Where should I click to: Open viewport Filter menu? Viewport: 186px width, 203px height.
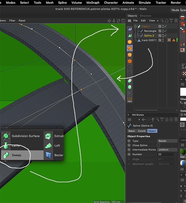(12, 20)
